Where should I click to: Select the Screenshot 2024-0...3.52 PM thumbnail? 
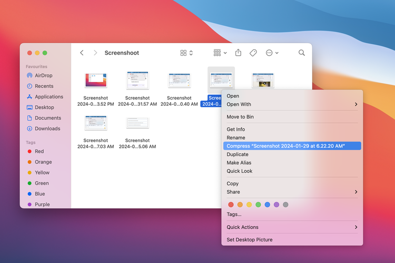pyautogui.click(x=95, y=80)
